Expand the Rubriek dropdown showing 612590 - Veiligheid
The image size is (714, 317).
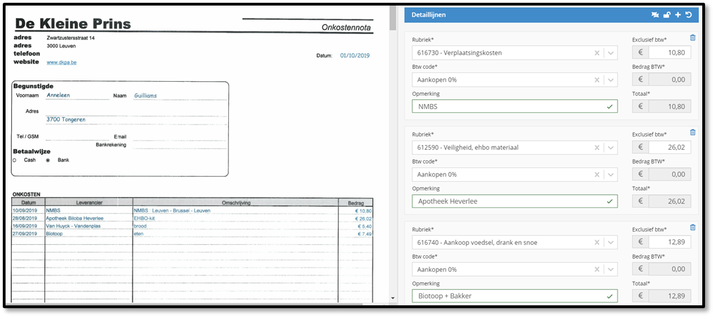[611, 148]
